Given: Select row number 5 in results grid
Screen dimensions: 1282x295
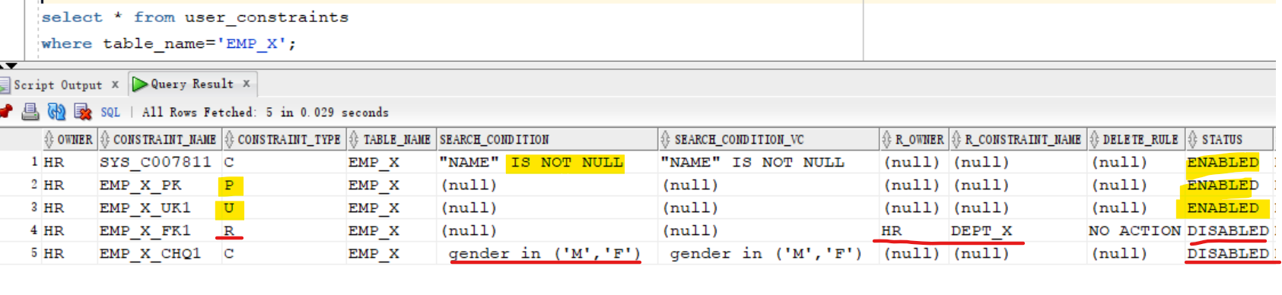Looking at the screenshot, I should 33,253.
